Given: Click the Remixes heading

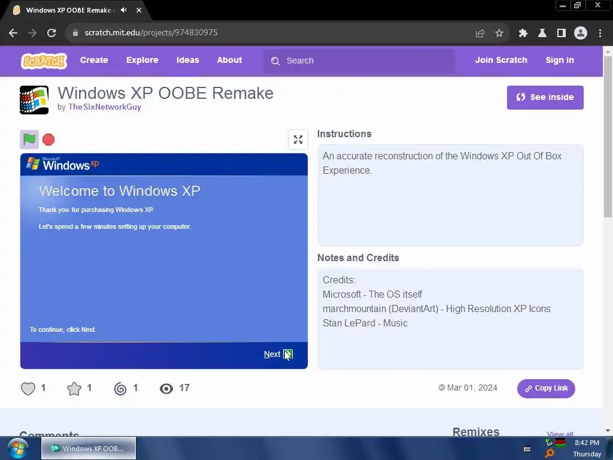Looking at the screenshot, I should [476, 432].
